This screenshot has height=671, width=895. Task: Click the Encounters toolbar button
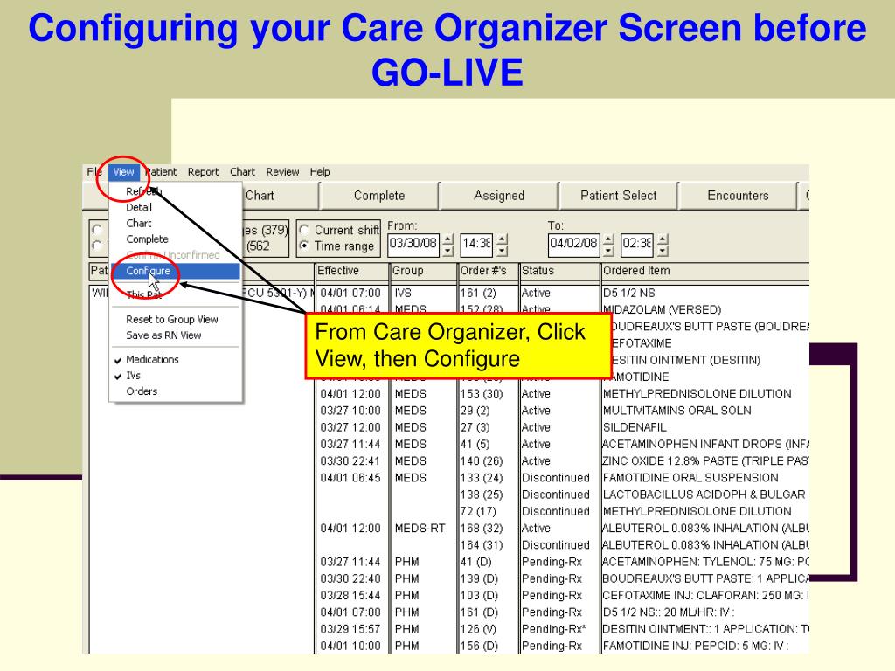738,196
